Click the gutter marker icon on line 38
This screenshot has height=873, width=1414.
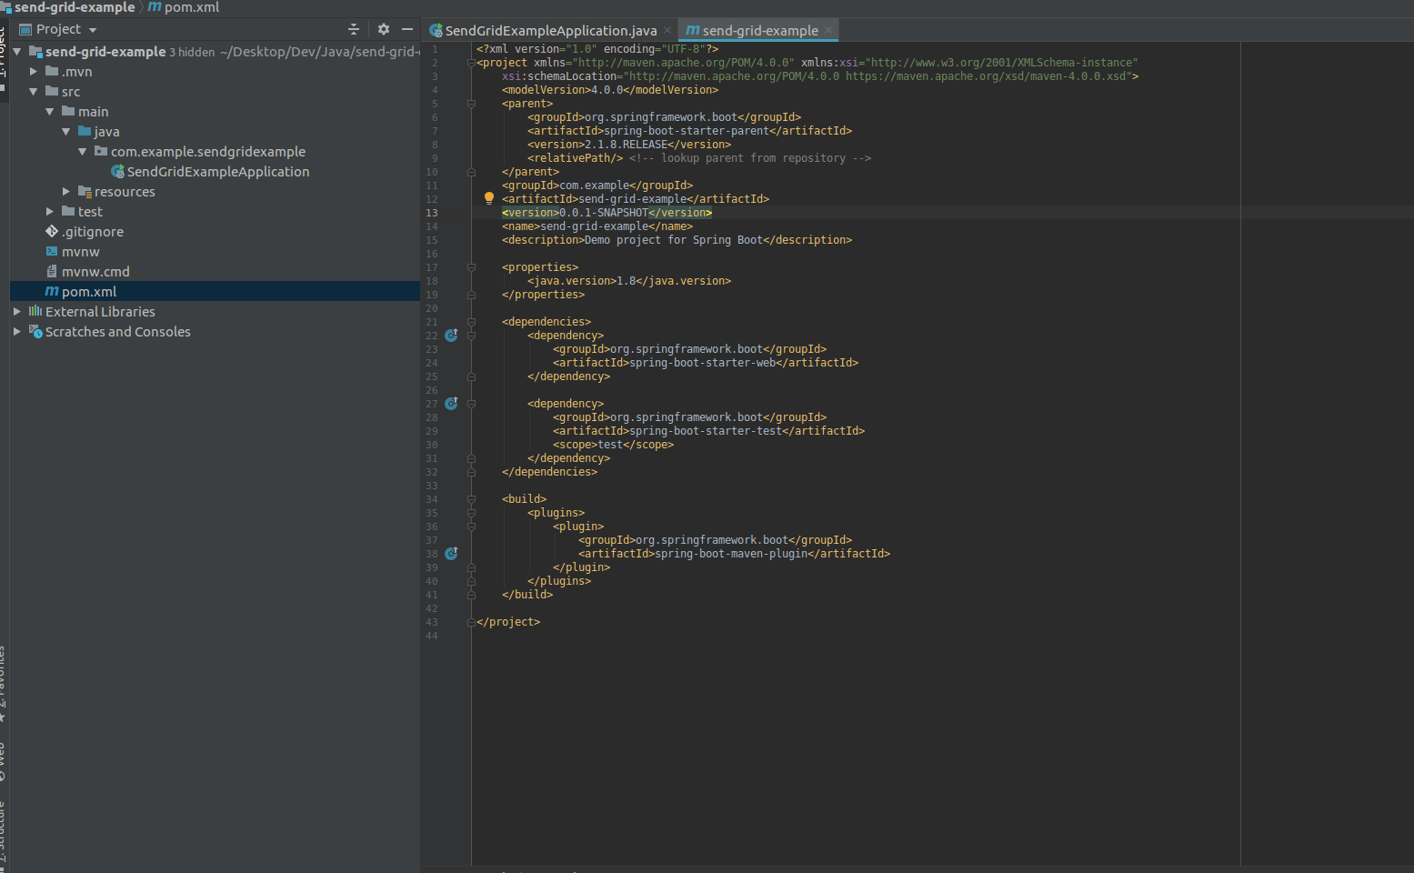(451, 554)
